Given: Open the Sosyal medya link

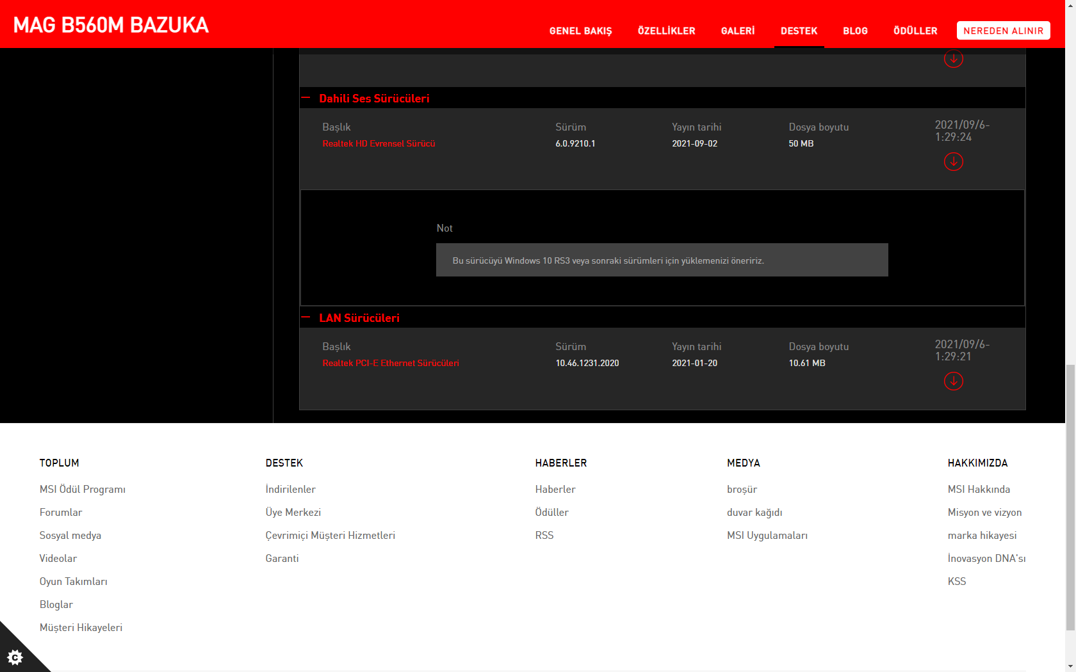Looking at the screenshot, I should pos(70,535).
